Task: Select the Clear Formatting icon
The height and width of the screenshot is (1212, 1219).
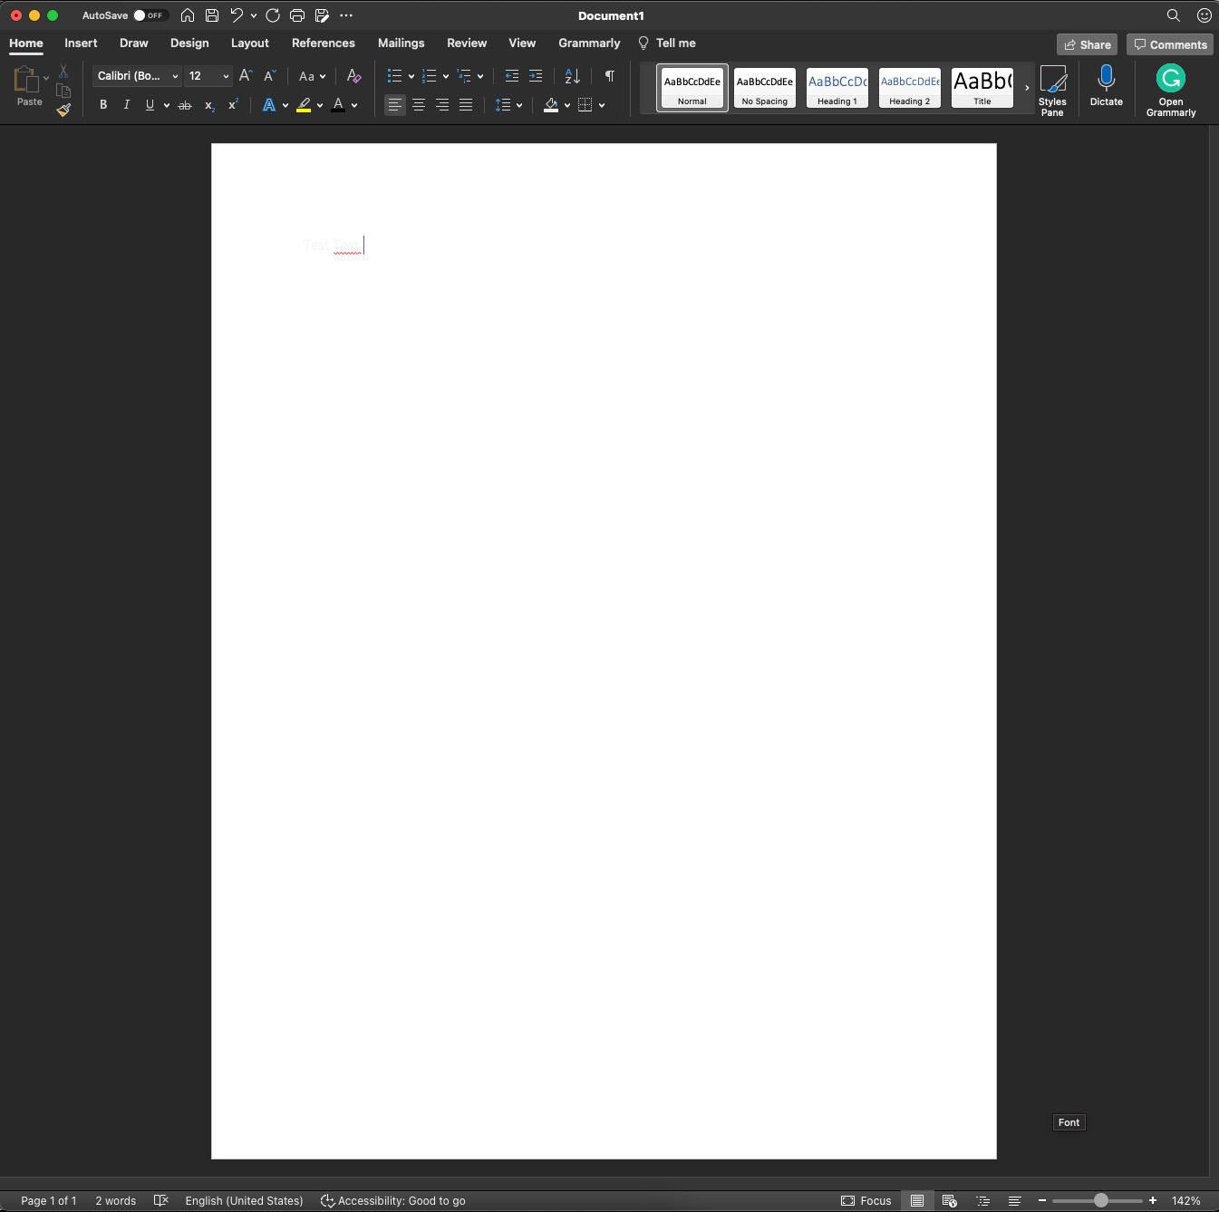Action: point(353,76)
